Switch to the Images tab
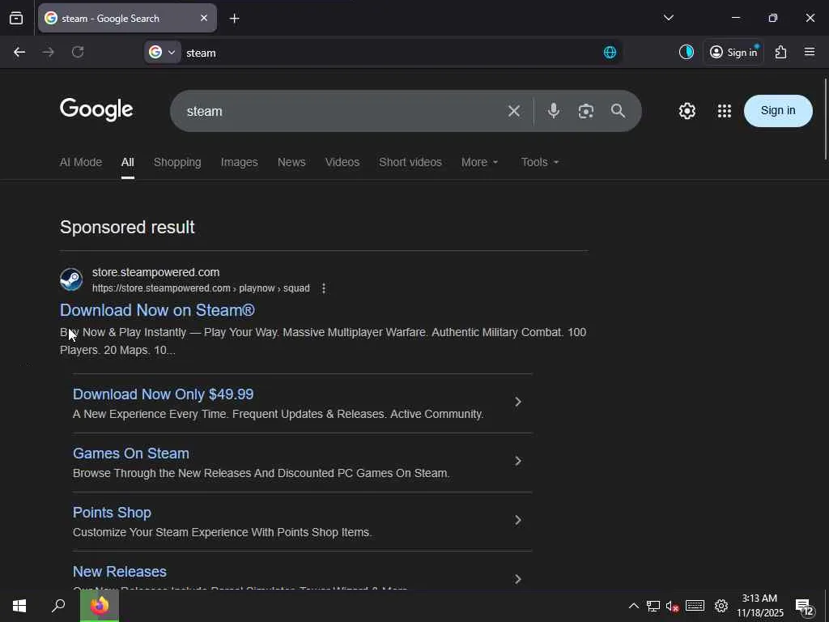Image resolution: width=829 pixels, height=622 pixels. [x=239, y=162]
